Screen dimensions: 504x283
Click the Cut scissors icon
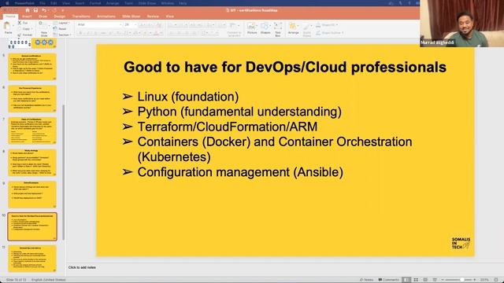(20, 23)
